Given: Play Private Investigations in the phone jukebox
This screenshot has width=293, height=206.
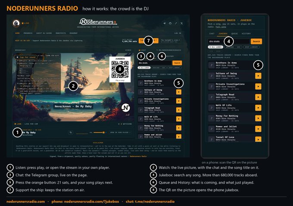Looking at the screenshot, I should coord(258,86).
